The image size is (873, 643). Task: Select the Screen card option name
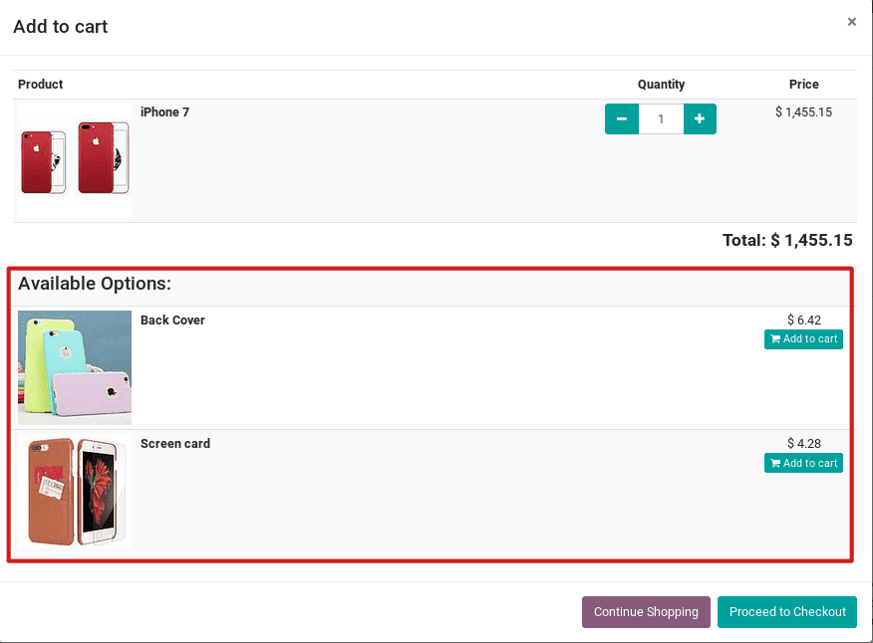(x=175, y=444)
